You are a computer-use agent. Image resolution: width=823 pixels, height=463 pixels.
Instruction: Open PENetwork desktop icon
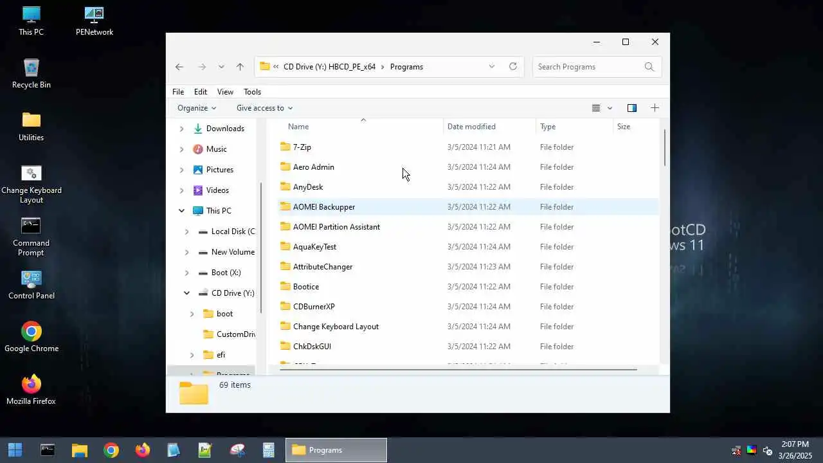pyautogui.click(x=95, y=21)
